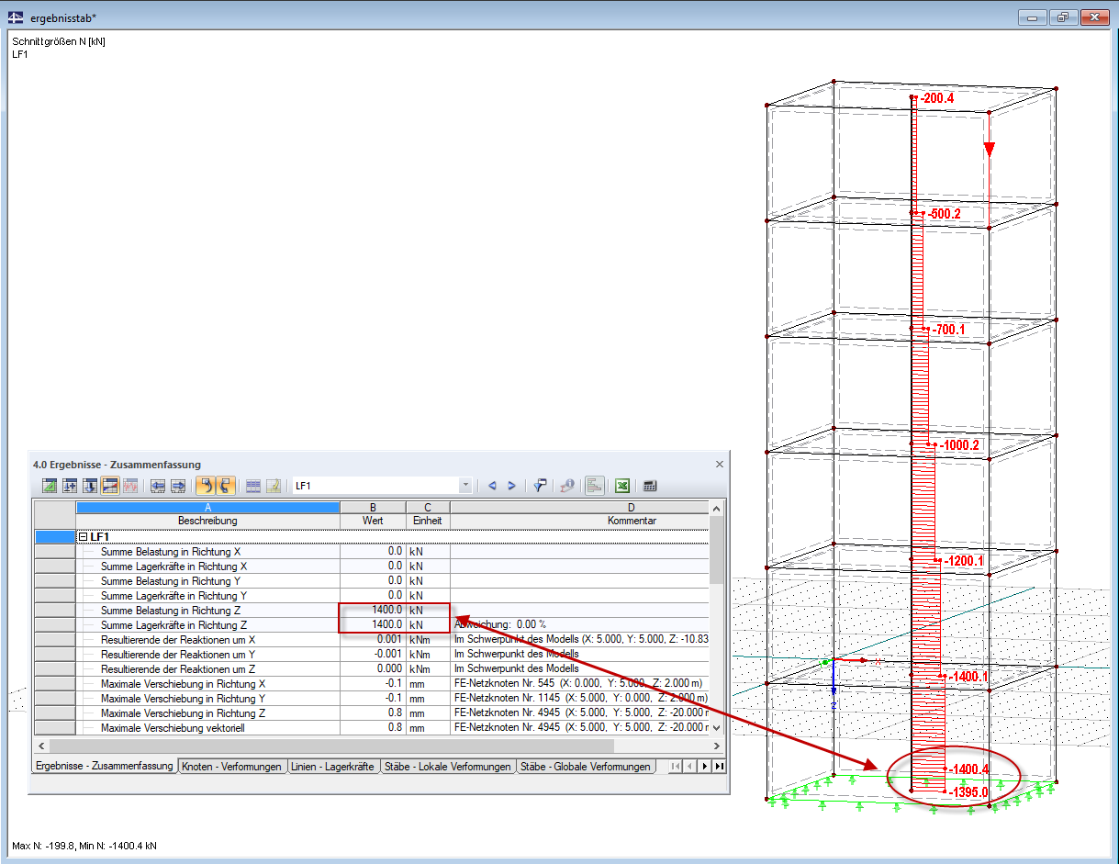
Task: Click 'Resultierende der Reaktionen um X' row
Action: tap(371, 640)
